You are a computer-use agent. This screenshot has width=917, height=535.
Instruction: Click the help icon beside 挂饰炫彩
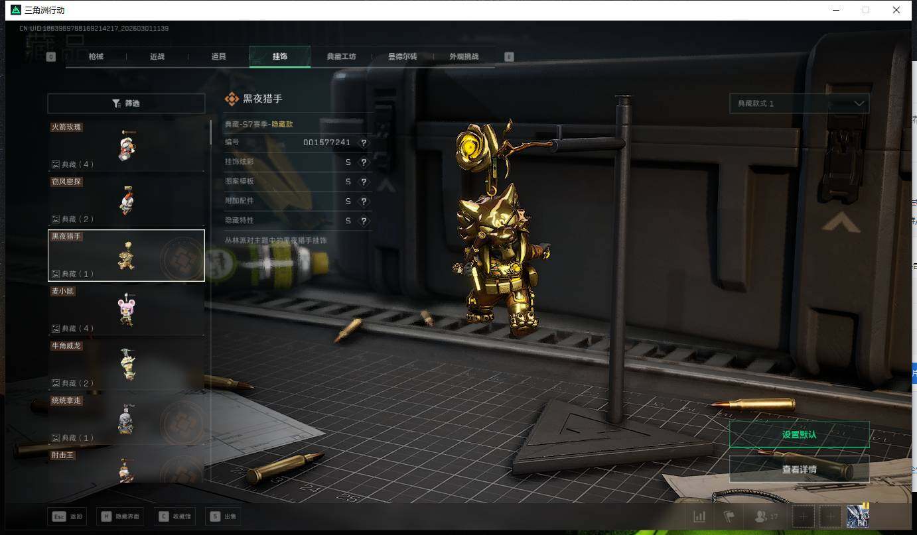click(364, 162)
